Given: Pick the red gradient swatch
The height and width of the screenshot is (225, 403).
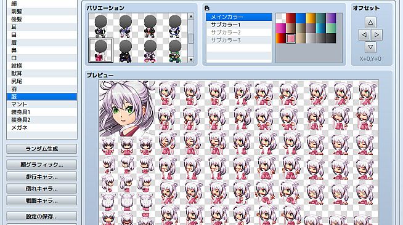Looking at the screenshot, I should tap(291, 18).
